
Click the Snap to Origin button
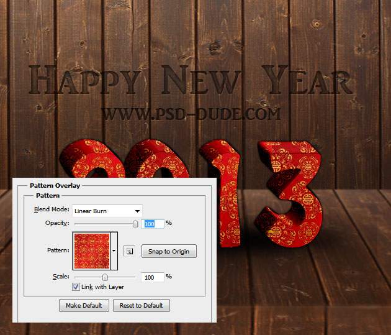169,251
